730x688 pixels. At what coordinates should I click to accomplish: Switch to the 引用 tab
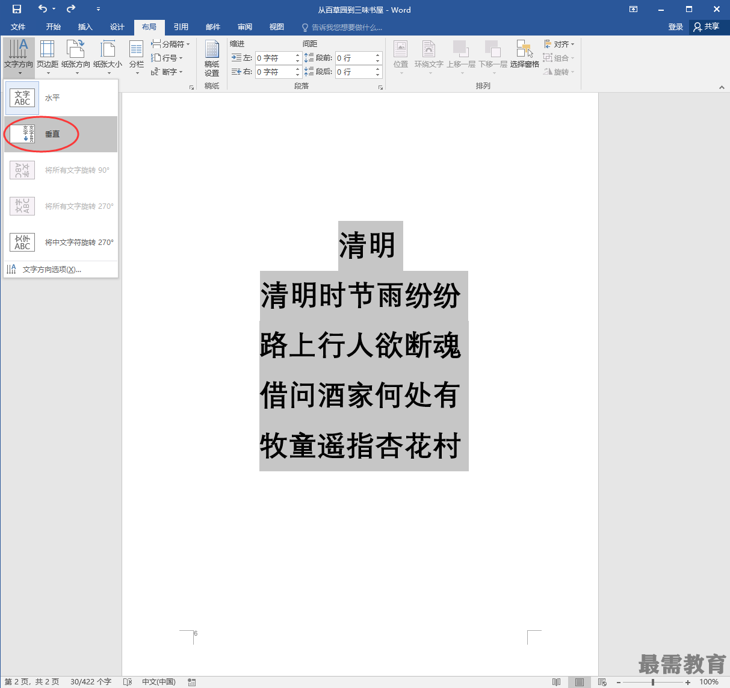[x=181, y=27]
